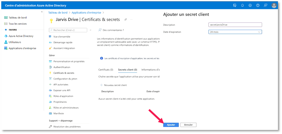This screenshot has width=282, height=134.
Task: Open Applications d'entreprise in the sidebar
Action: [22, 48]
